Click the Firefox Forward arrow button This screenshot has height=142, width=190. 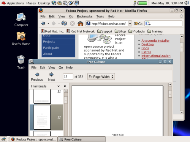[54, 23]
